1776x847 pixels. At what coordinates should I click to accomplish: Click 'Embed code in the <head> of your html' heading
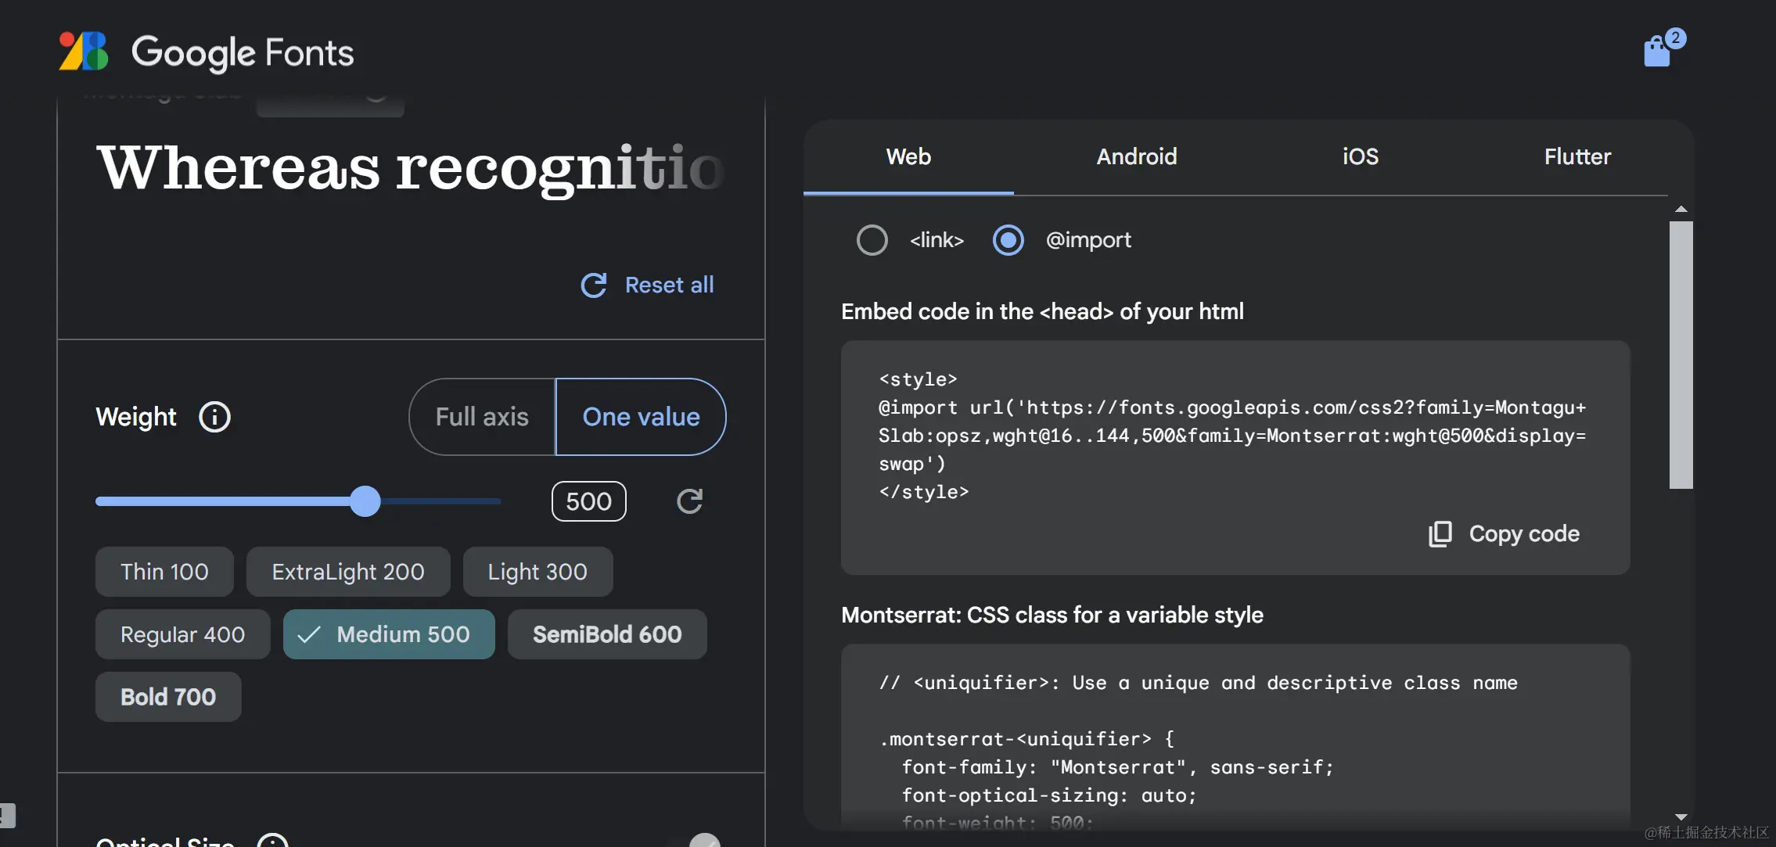point(1042,312)
